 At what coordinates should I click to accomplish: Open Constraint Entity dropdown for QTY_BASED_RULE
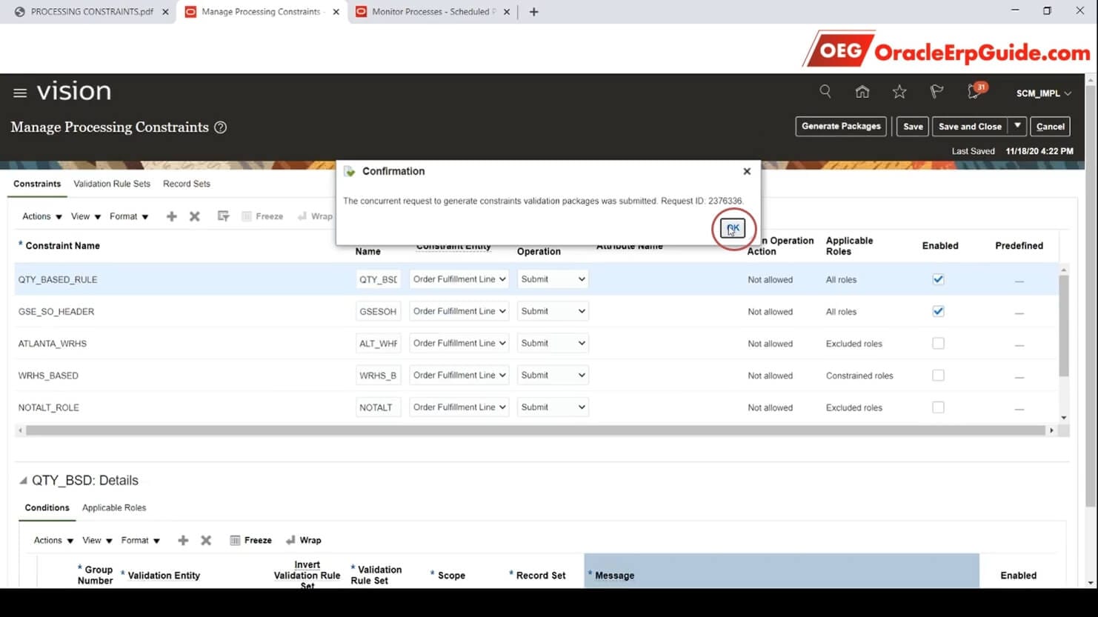click(x=459, y=279)
